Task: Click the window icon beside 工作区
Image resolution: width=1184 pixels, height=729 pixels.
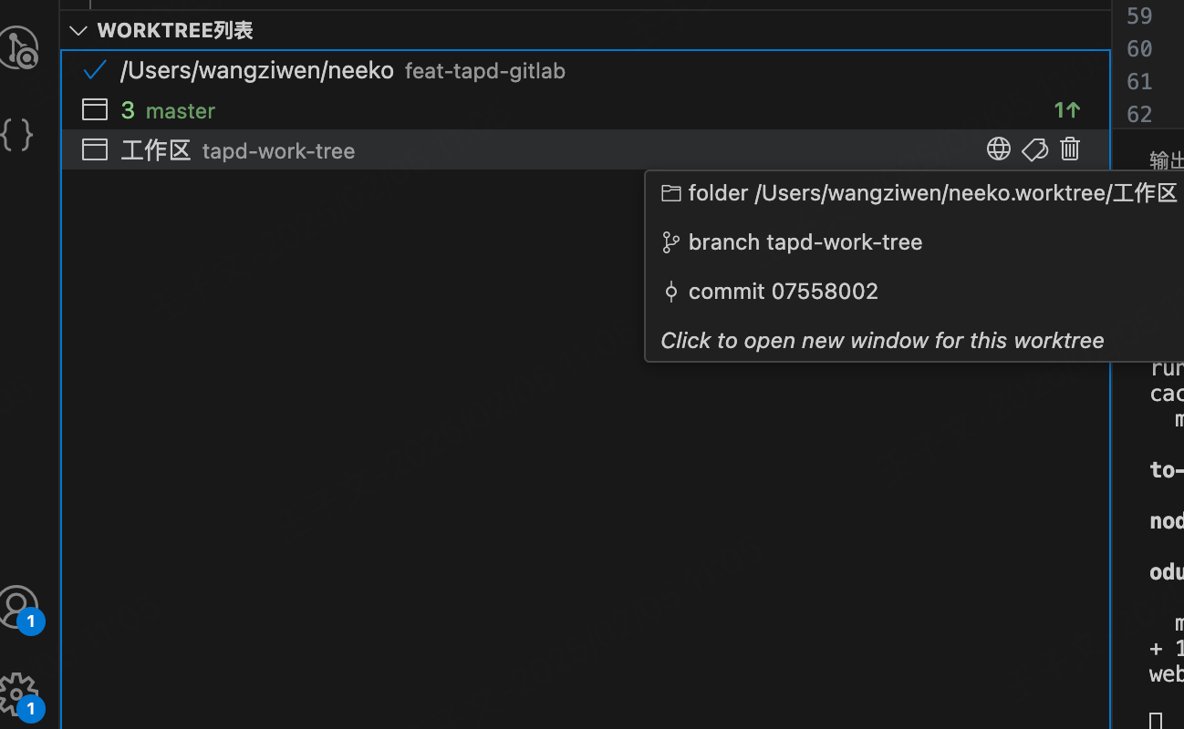Action: click(x=95, y=150)
